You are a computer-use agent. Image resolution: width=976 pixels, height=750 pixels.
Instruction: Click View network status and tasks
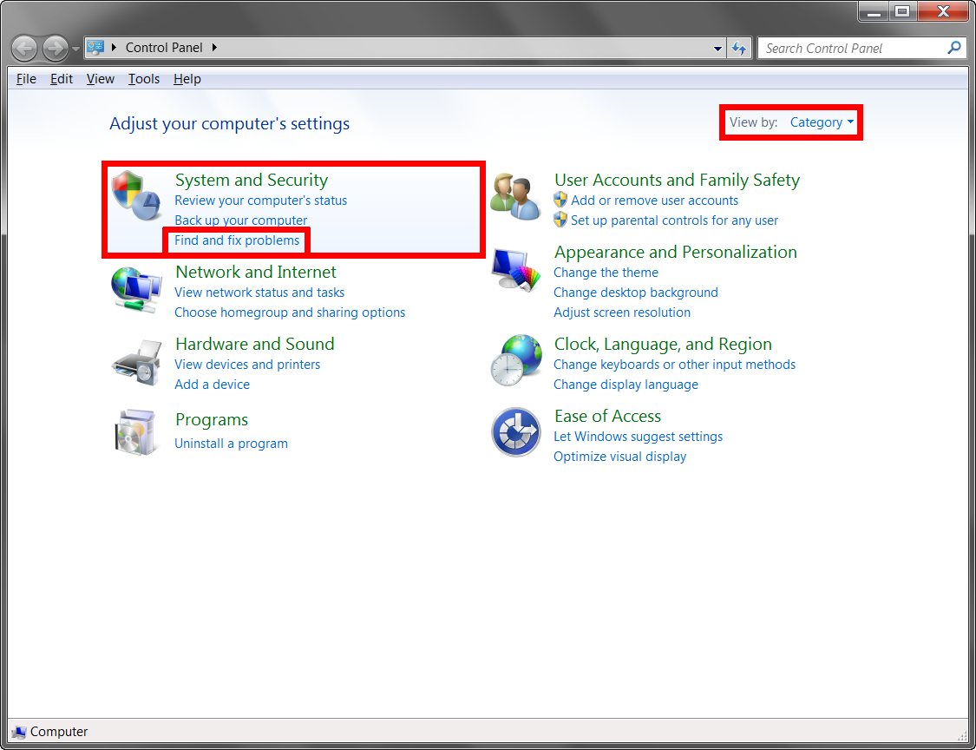pos(259,293)
